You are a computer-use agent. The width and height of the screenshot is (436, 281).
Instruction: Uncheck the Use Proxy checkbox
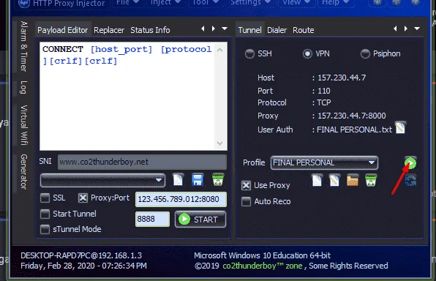(x=246, y=185)
